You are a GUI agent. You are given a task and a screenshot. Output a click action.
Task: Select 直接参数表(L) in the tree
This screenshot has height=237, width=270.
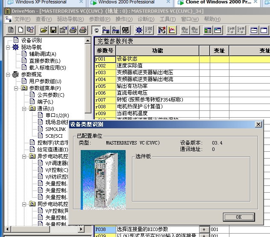click(45, 61)
